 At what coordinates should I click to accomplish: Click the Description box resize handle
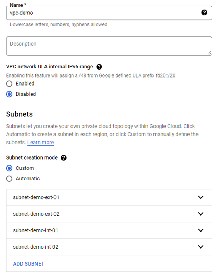point(210,53)
